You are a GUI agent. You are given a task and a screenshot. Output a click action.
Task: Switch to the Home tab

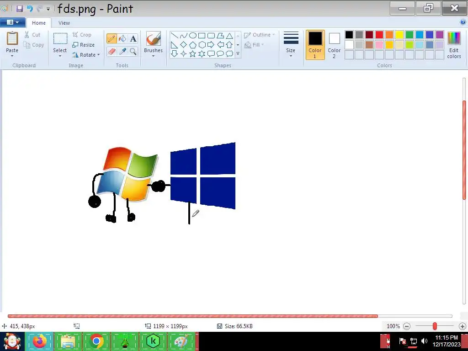tap(39, 23)
